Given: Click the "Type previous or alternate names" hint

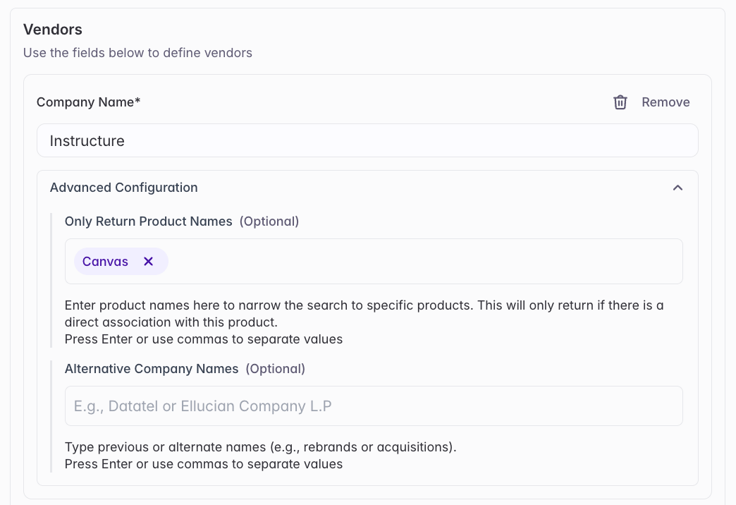Looking at the screenshot, I should (261, 446).
